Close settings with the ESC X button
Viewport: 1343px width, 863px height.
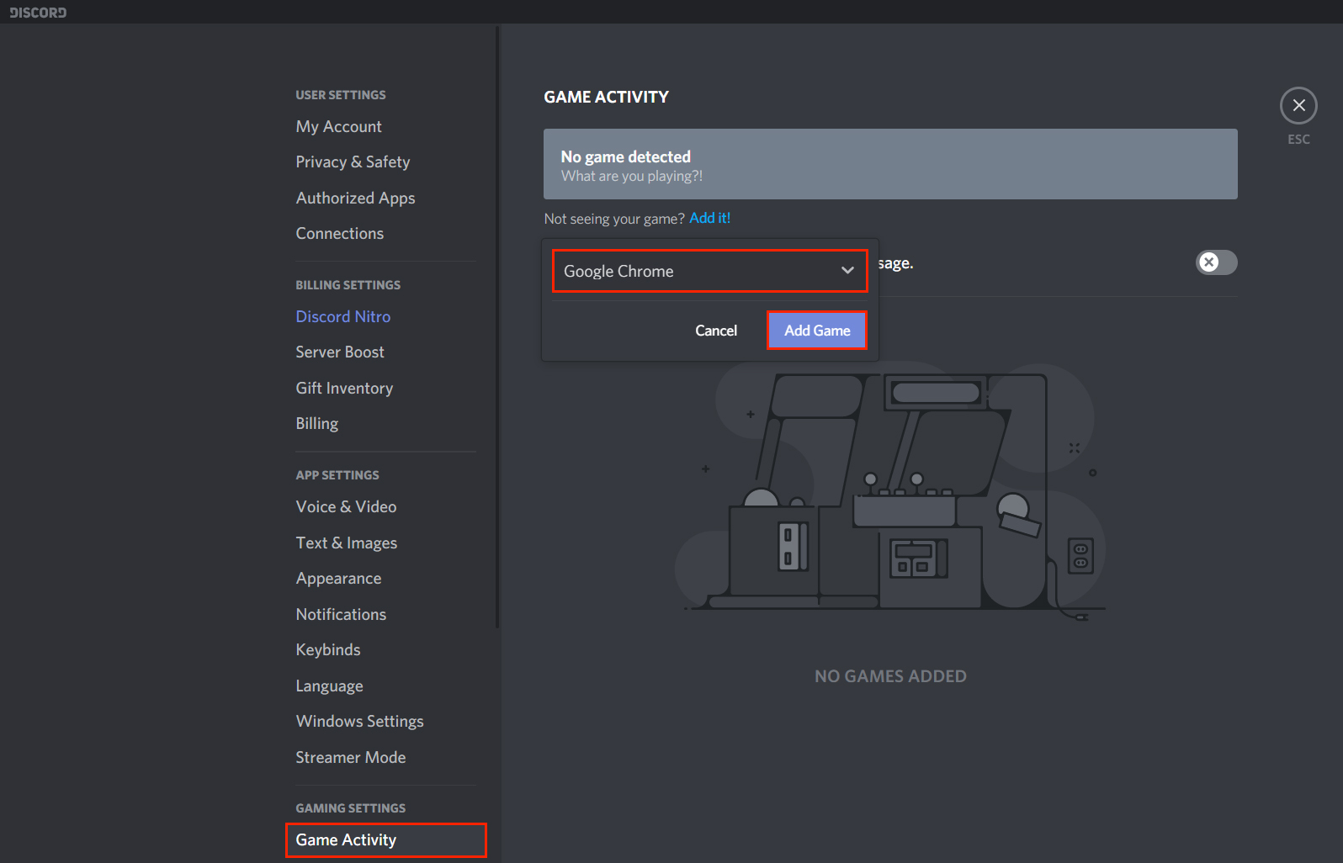[x=1298, y=105]
